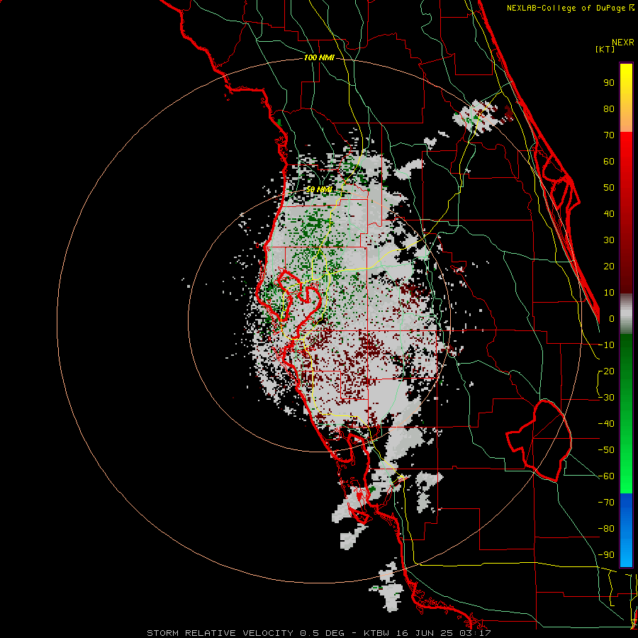The width and height of the screenshot is (638, 638).
Task: Select the -80 value on velocity scale
Action: click(x=606, y=529)
